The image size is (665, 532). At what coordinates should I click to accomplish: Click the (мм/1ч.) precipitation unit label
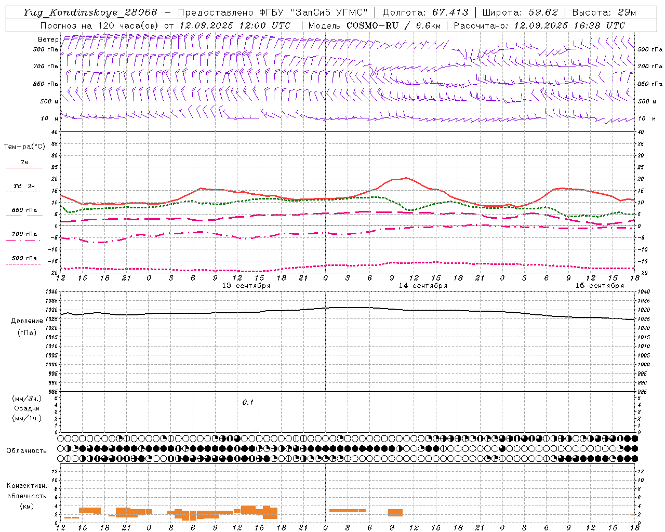pyautogui.click(x=26, y=418)
